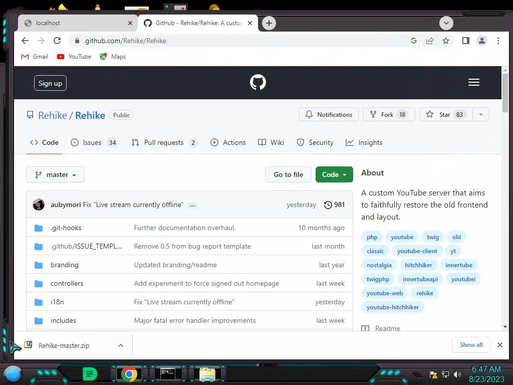
Task: View the Insights tab
Action: pyautogui.click(x=364, y=142)
